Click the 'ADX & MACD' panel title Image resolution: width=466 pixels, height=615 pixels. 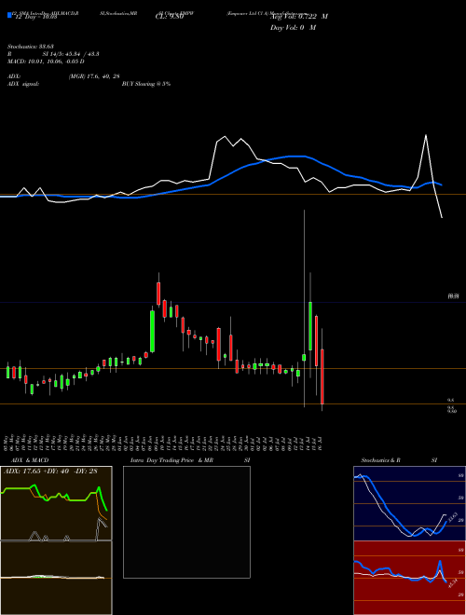[30, 460]
